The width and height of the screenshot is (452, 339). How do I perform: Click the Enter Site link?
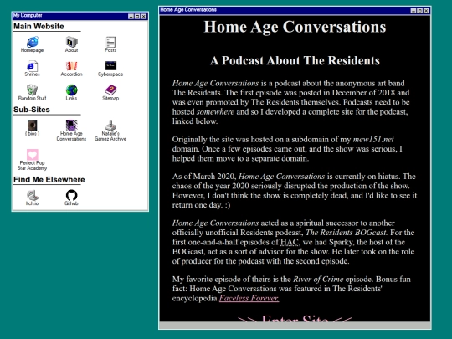[295, 319]
